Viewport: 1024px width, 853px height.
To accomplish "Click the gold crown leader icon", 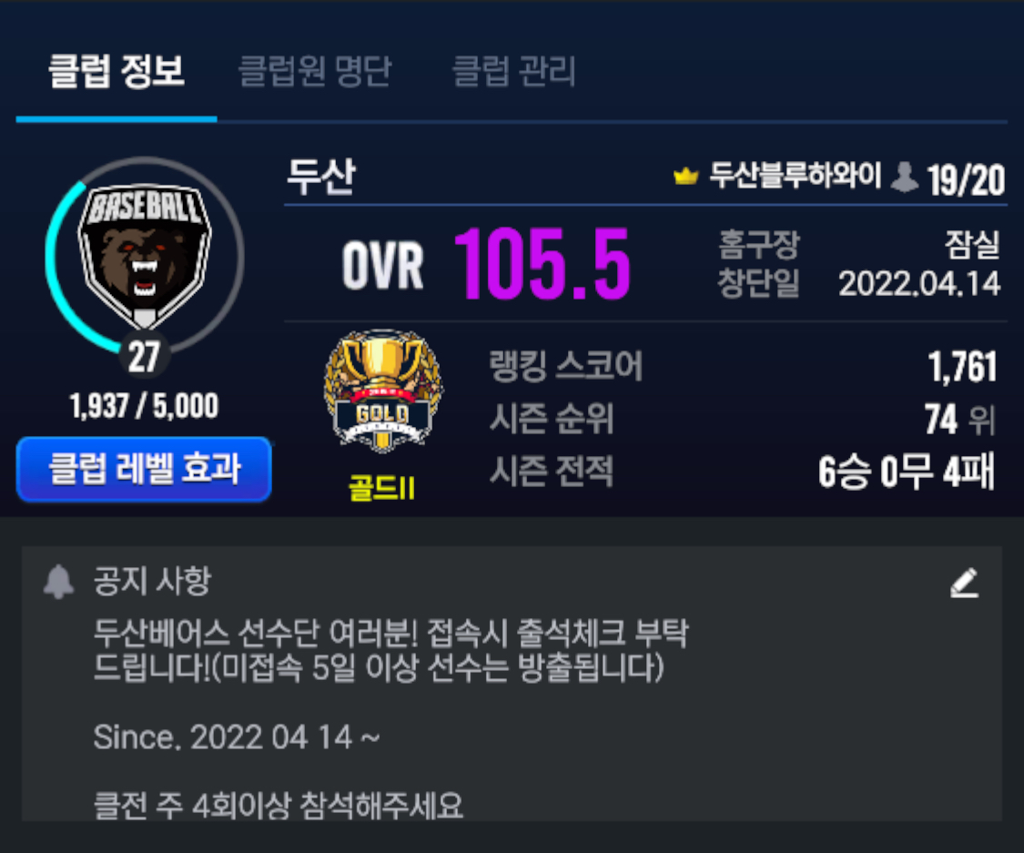I will pos(685,175).
